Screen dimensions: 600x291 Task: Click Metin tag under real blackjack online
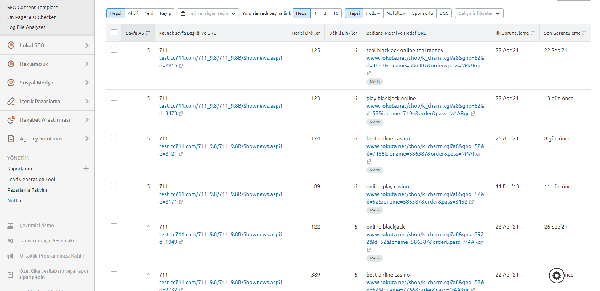click(x=375, y=82)
